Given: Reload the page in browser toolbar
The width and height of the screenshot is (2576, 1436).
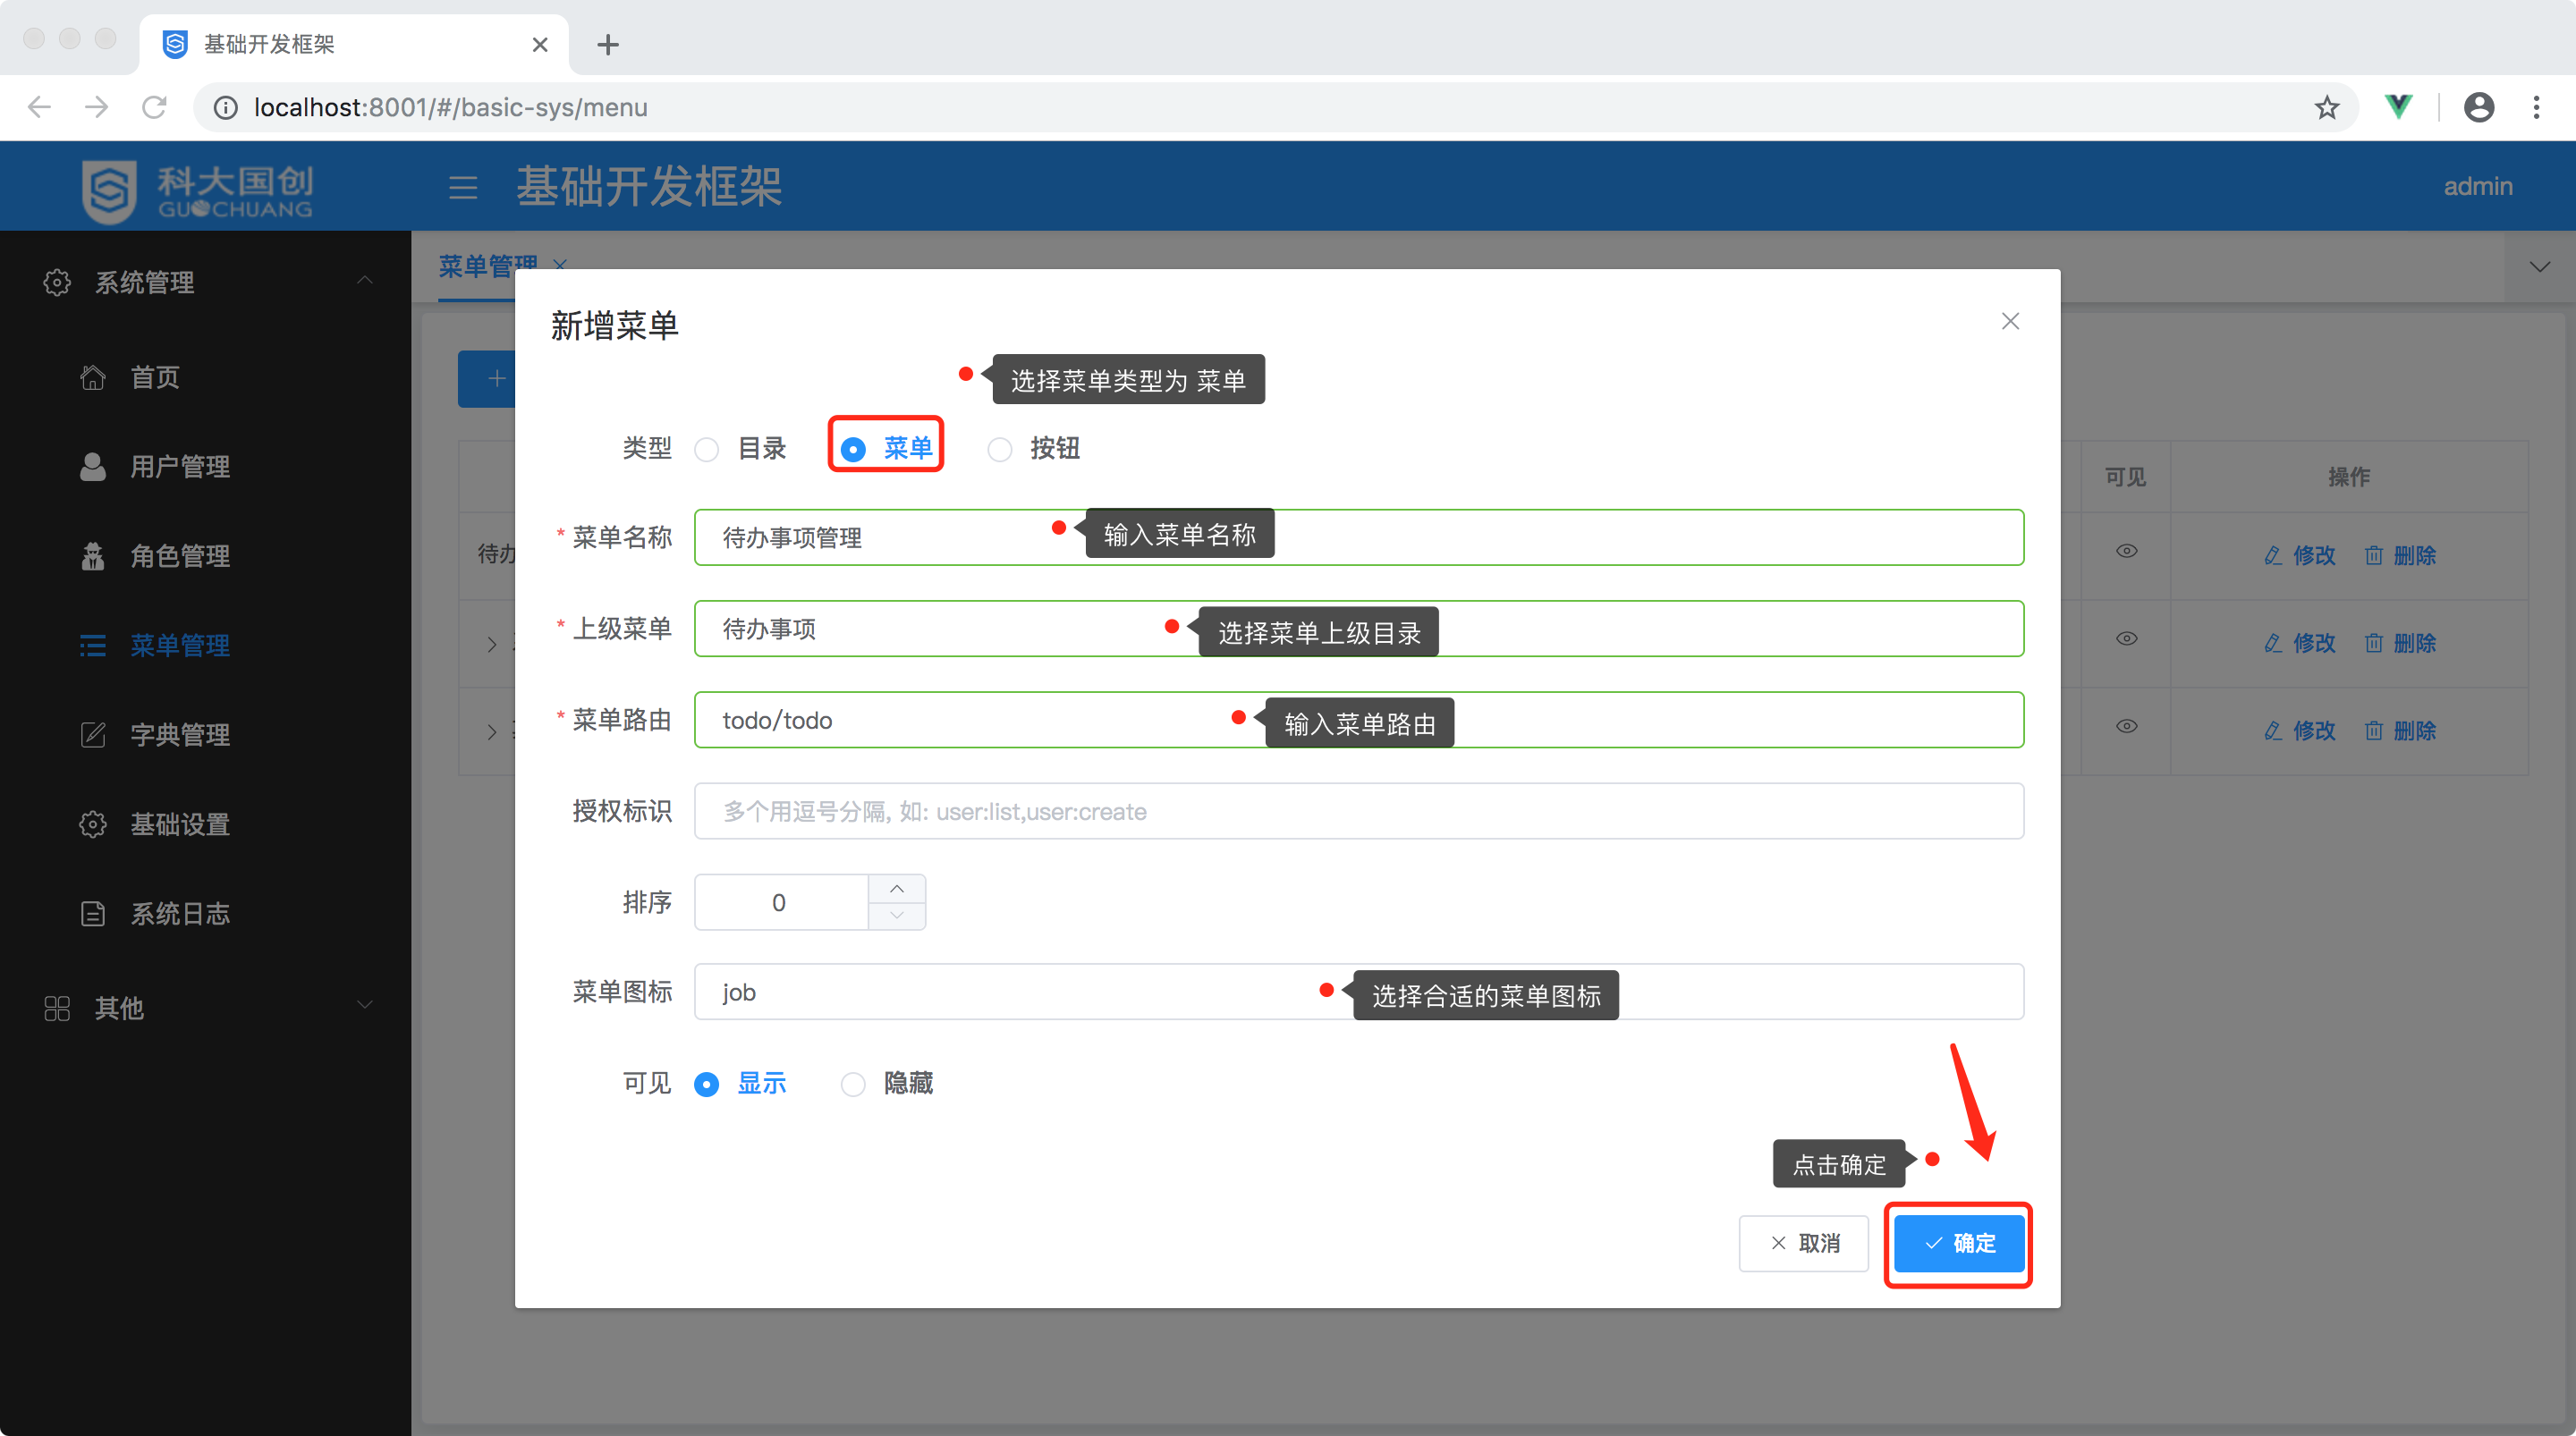Looking at the screenshot, I should [x=154, y=107].
